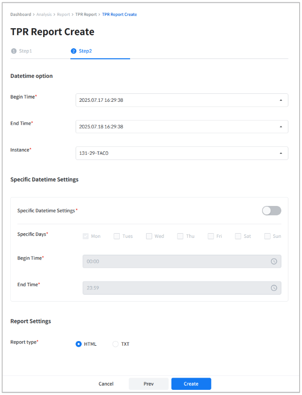Open the Instance dropdown showing 131-29-TAC0

pyautogui.click(x=182, y=153)
